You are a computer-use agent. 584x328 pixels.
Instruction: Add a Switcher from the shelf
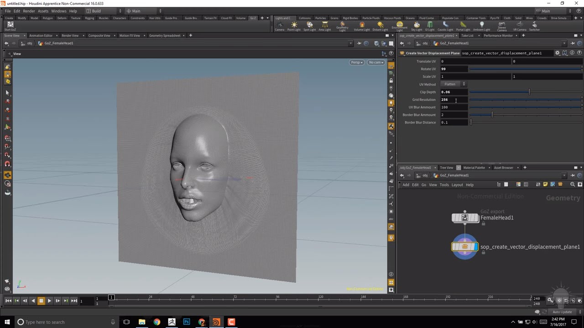pyautogui.click(x=534, y=26)
